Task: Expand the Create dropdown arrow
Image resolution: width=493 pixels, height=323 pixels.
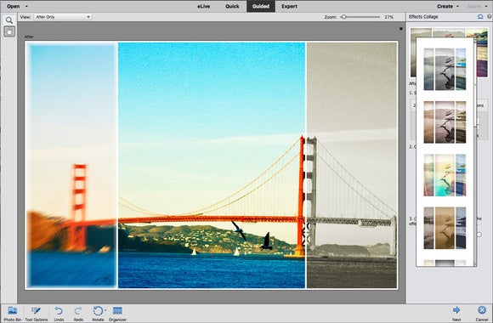Action: pyautogui.click(x=457, y=6)
